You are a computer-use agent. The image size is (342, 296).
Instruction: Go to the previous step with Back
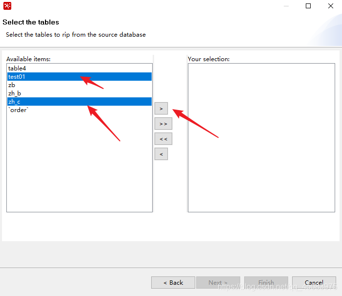(173, 282)
